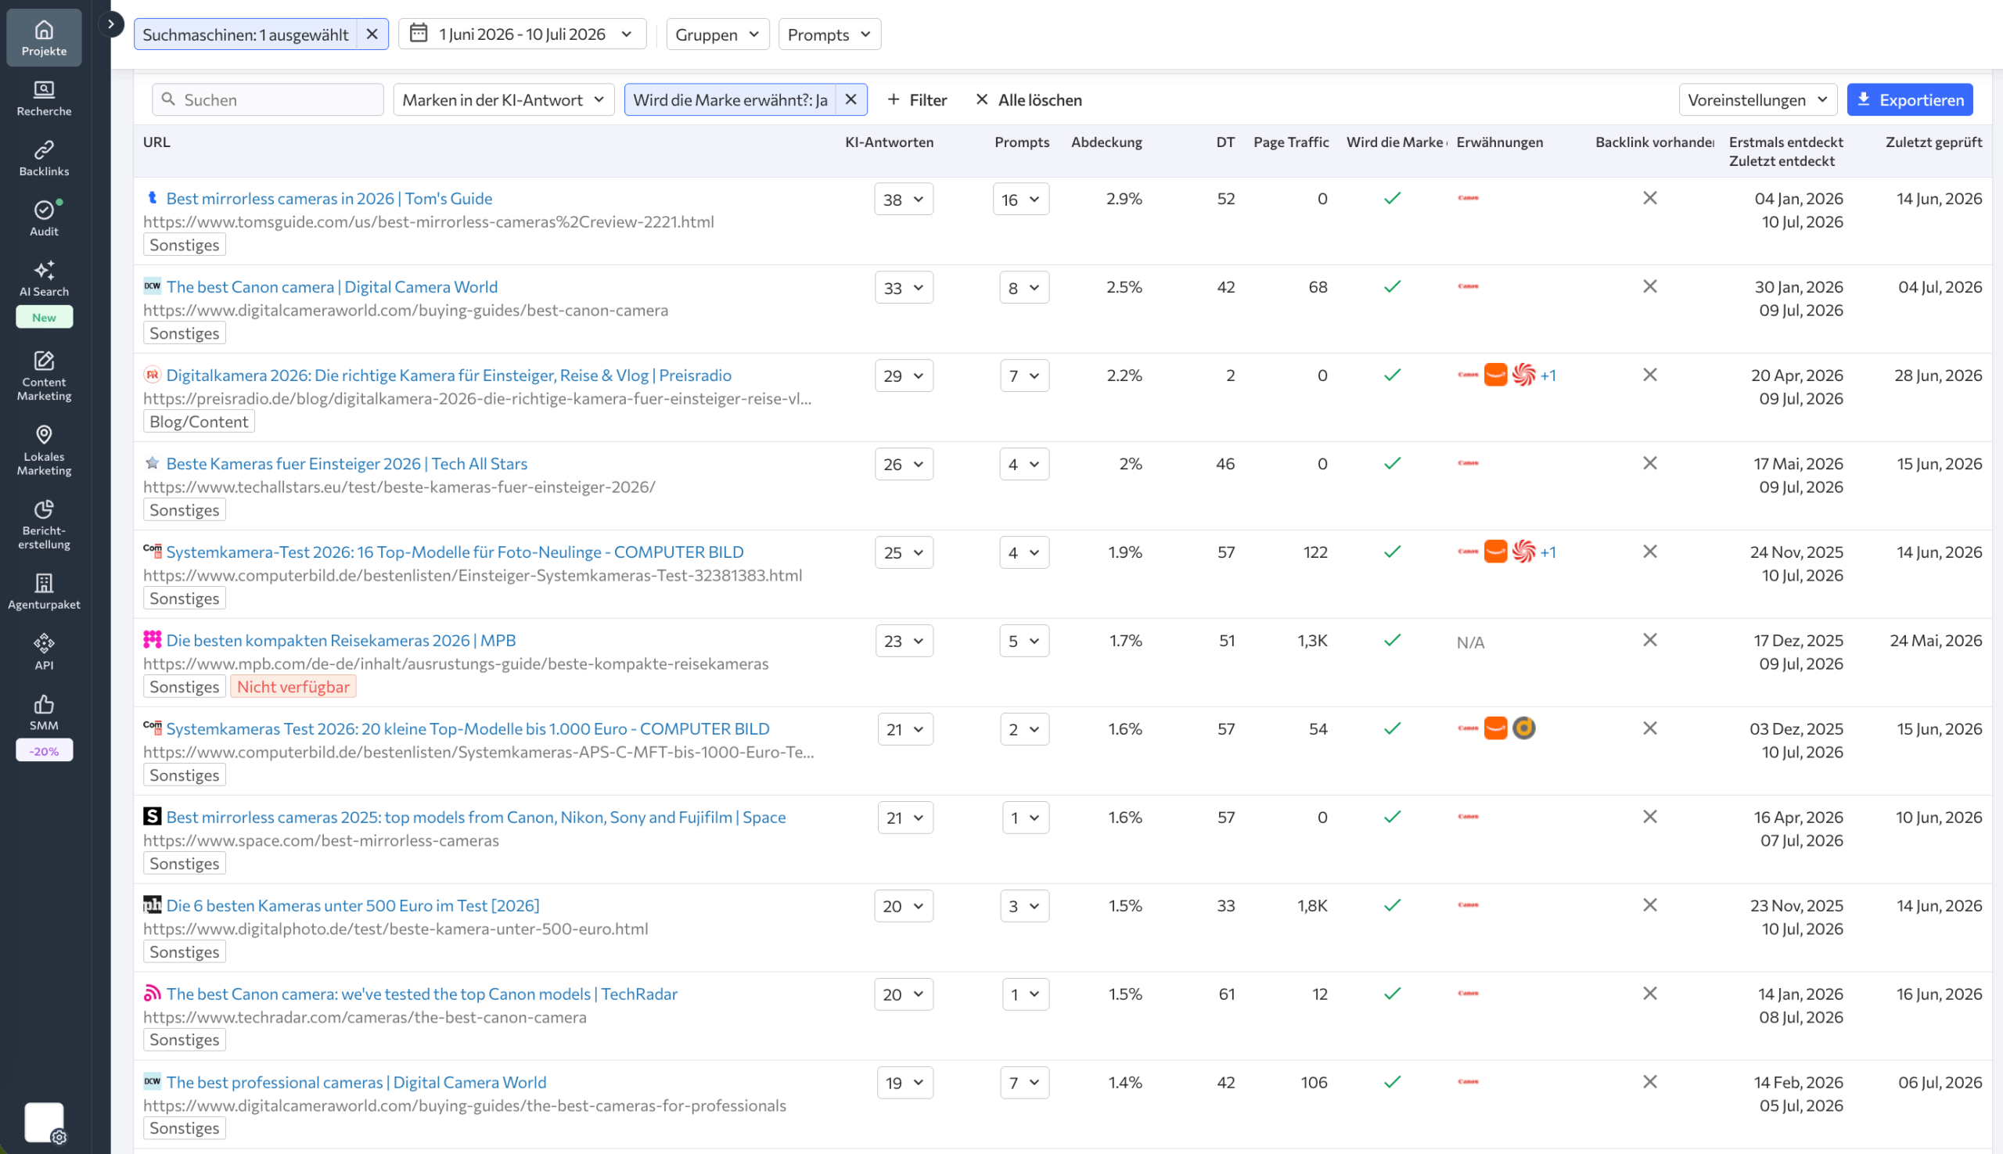Open 'Best mirrorless cameras in 2026 | Tom's Guide' link
This screenshot has width=2003, height=1154.
(x=329, y=198)
